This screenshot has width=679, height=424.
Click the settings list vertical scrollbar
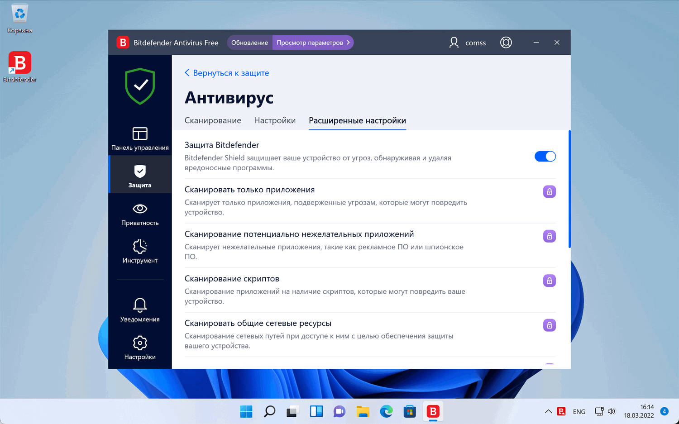(569, 189)
